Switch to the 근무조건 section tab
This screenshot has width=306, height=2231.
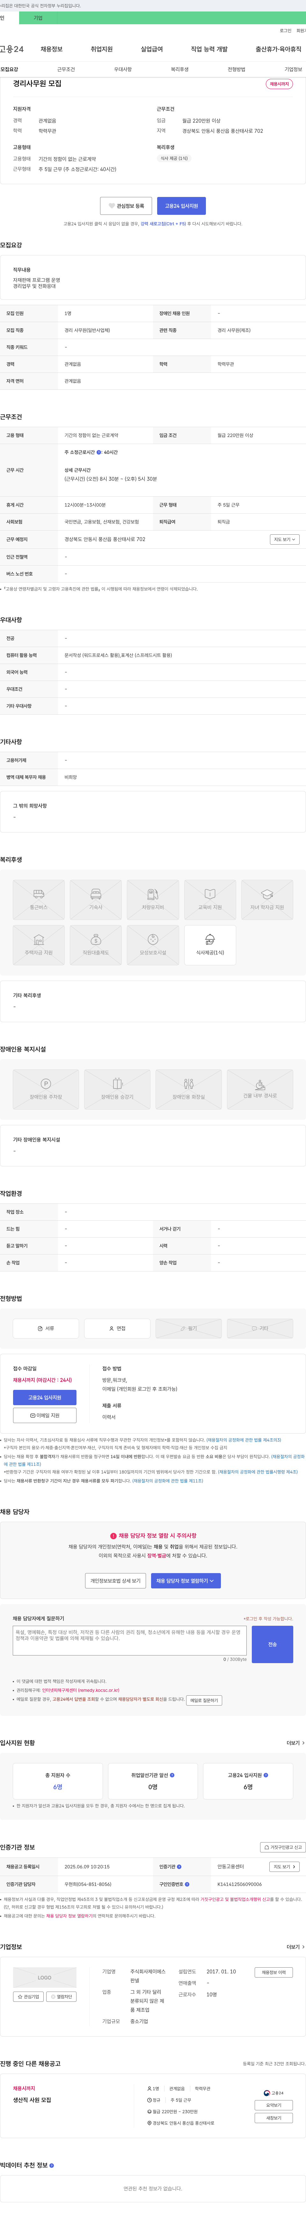[66, 69]
